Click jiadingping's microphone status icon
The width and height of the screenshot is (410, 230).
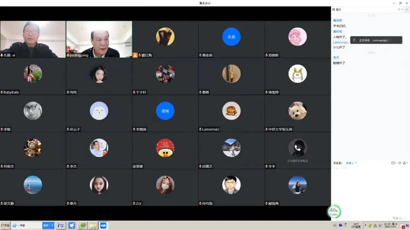(x=68, y=55)
